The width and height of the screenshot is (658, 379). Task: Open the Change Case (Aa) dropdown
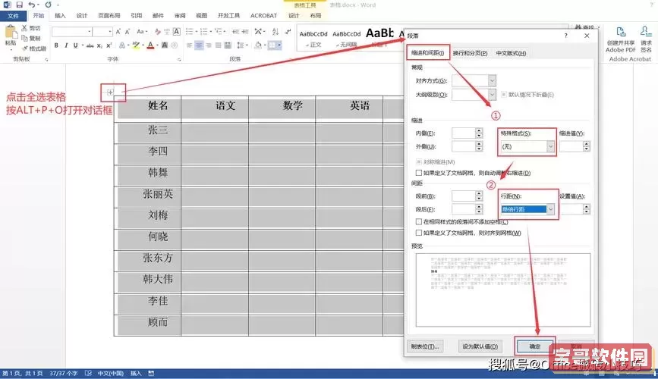[x=141, y=31]
